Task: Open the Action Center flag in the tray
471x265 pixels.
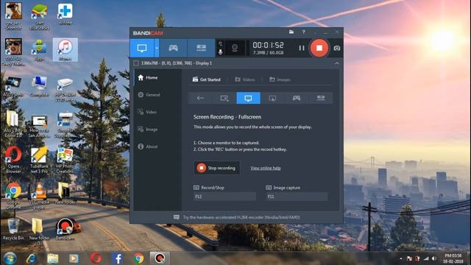Action: (409, 258)
